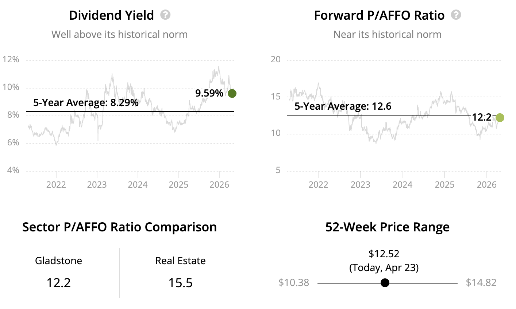Click the 5-Year Average 8.29% label
Screen dimensions: 516x309
(x=86, y=103)
